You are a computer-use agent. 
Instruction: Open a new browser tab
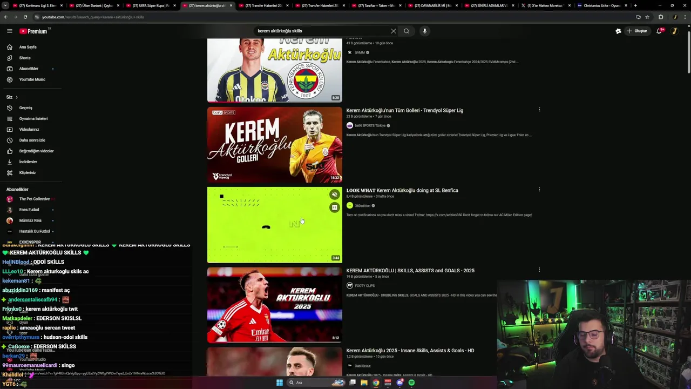pos(635,5)
